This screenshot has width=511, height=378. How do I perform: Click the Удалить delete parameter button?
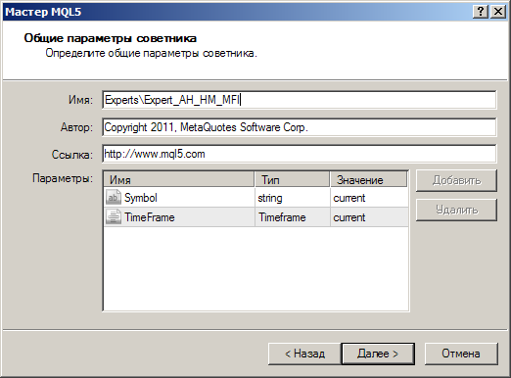click(456, 210)
